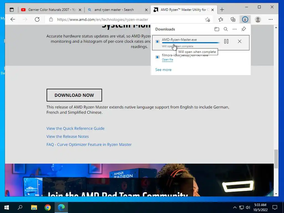Cancel the AMD-Ryzen-Master.exe download
The width and height of the screenshot is (284, 213).
239,42
